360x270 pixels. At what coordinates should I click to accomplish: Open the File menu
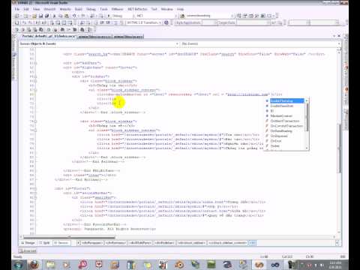[x=17, y=9]
